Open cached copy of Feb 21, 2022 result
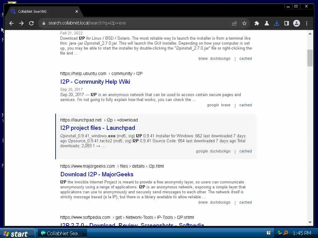This screenshot has height=238, width=318. tap(245, 59)
